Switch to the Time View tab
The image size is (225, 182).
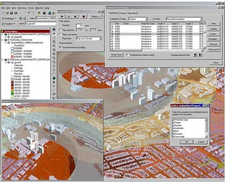tap(132, 13)
